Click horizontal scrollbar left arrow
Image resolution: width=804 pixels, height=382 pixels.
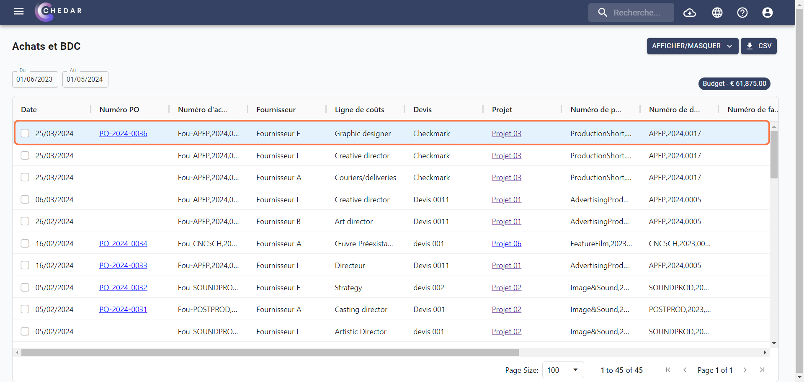point(17,352)
